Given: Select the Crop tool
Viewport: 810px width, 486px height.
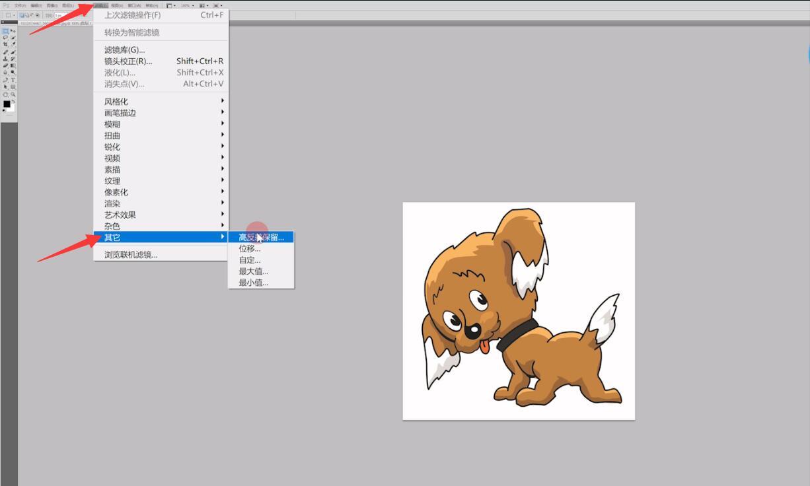Looking at the screenshot, I should (x=5, y=44).
